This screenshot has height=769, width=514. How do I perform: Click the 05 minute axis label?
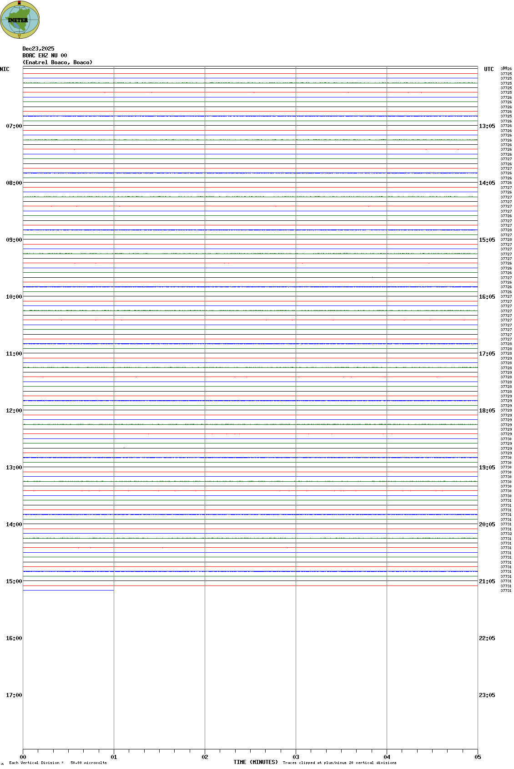[478, 757]
